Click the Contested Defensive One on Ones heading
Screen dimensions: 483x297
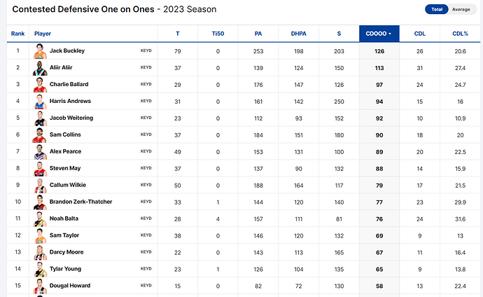[x=83, y=9]
